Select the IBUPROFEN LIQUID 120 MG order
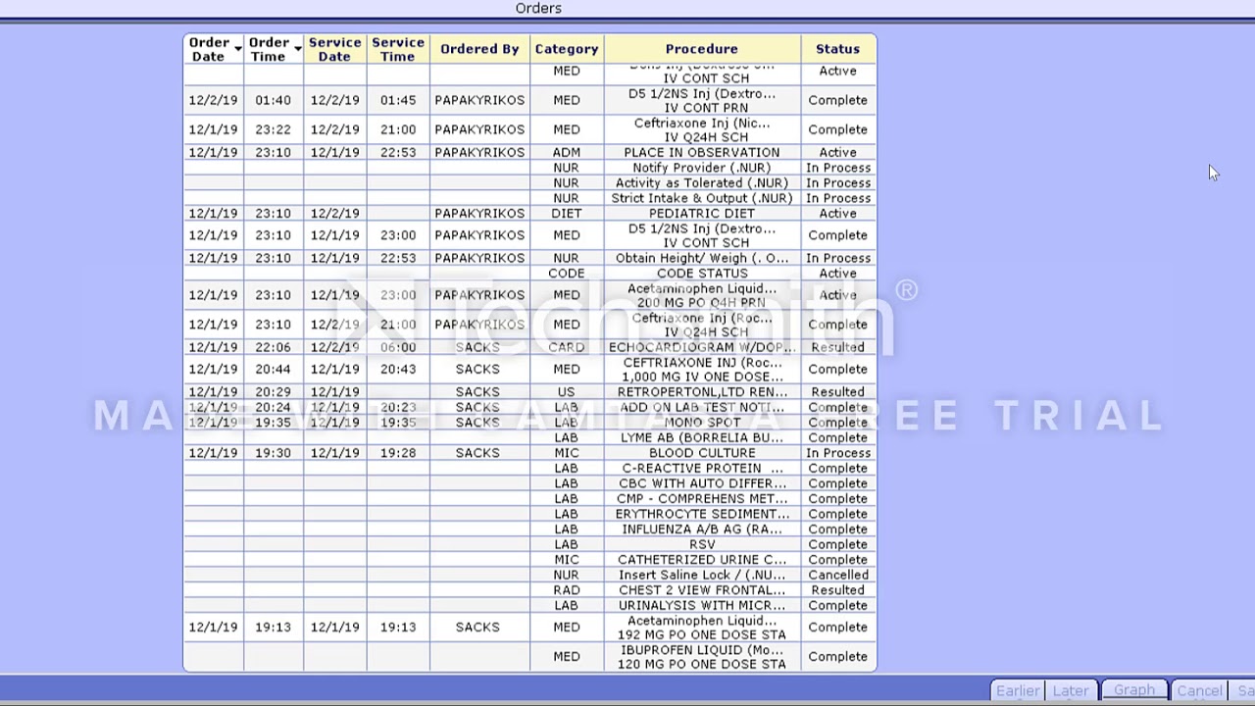This screenshot has height=706, width=1255. tap(702, 657)
